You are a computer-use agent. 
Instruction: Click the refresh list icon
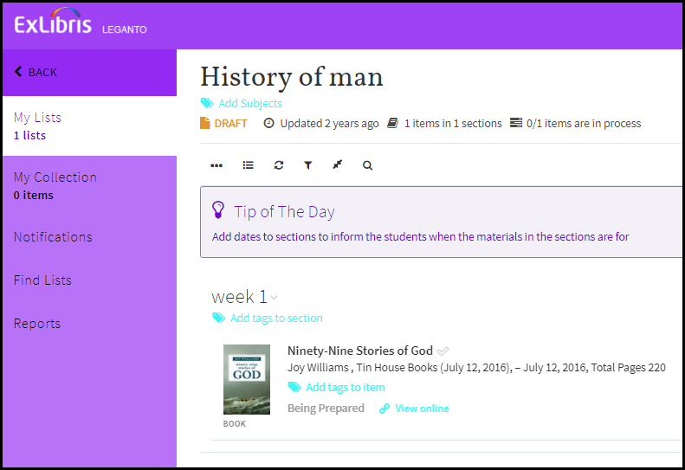pos(279,165)
